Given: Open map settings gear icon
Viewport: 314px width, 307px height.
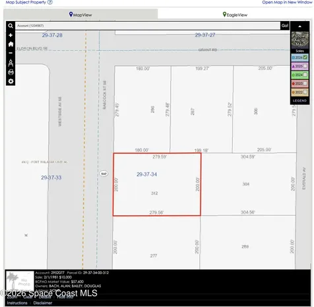Looking at the screenshot, I should pyautogui.click(x=11, y=81).
